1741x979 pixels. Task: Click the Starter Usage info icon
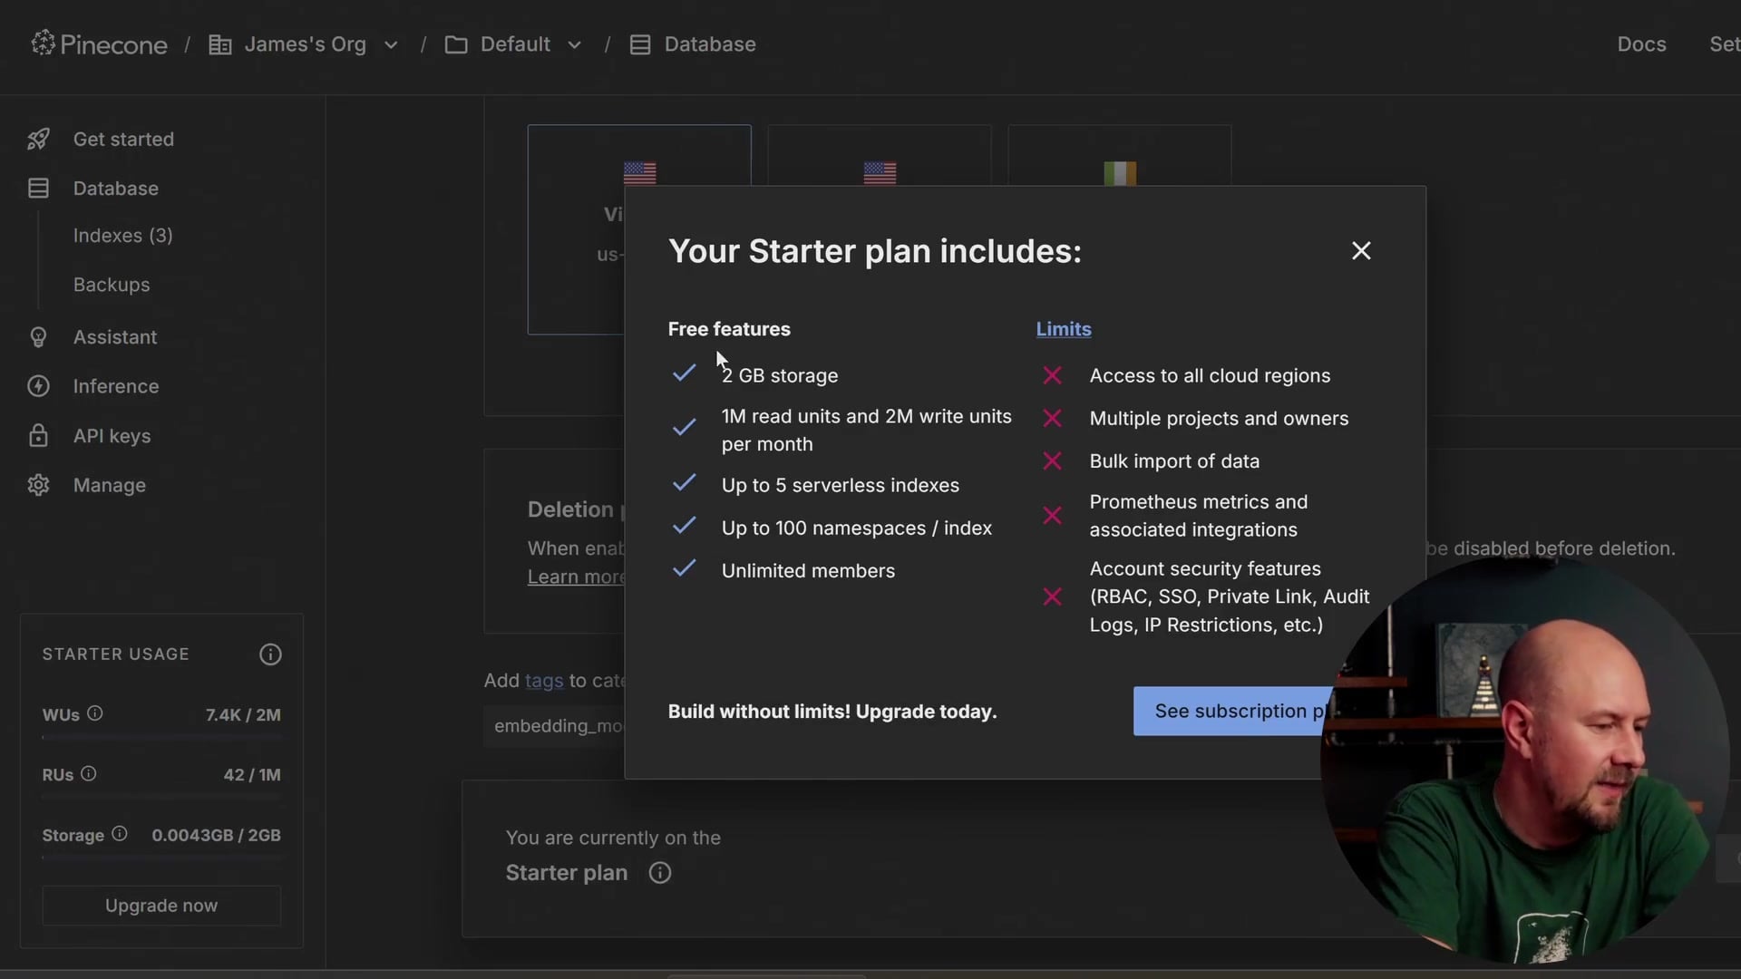coord(270,654)
